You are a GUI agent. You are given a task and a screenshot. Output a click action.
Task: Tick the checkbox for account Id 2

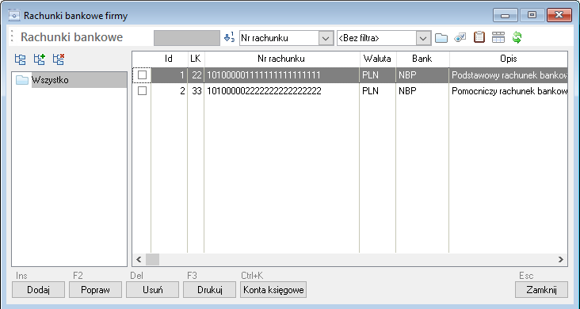142,90
